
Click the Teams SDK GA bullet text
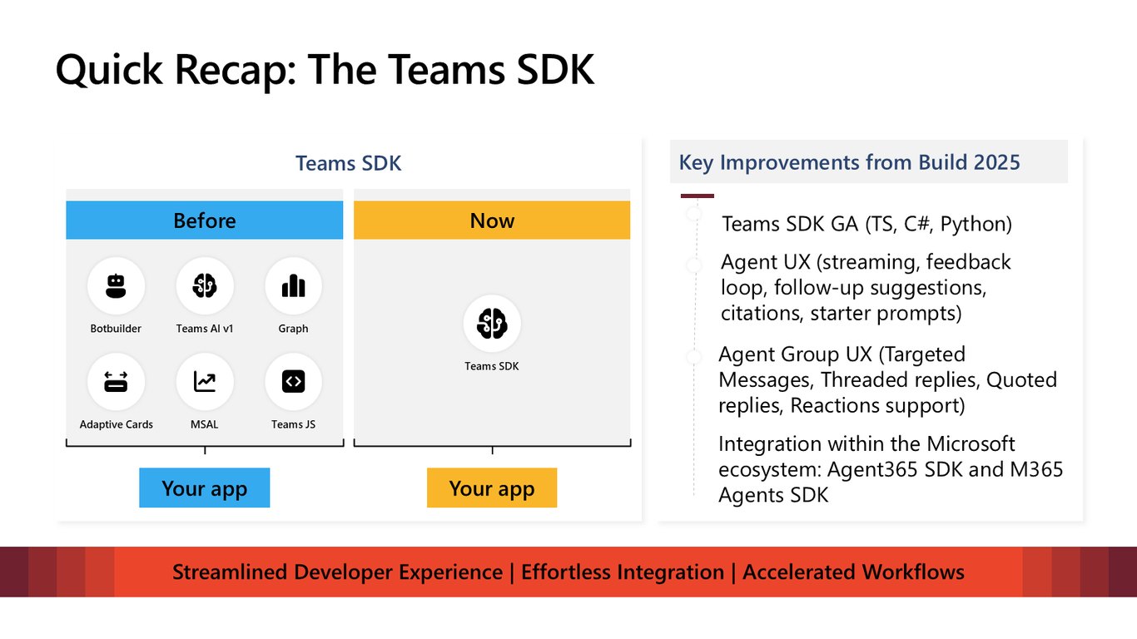tap(866, 224)
